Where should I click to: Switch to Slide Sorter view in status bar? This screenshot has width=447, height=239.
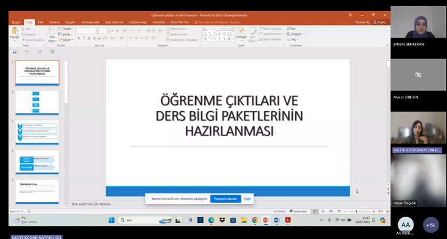click(322, 211)
